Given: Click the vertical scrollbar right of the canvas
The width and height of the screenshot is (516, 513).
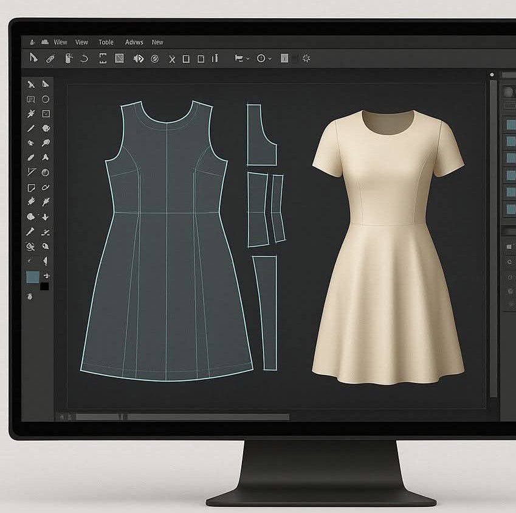Looking at the screenshot, I should coord(493,239).
